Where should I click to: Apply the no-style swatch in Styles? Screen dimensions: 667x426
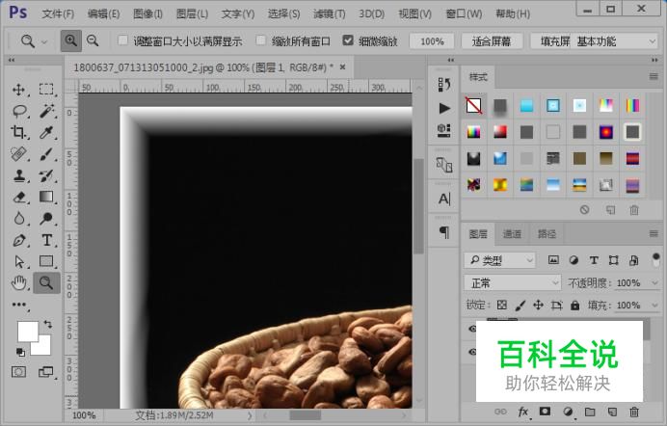pyautogui.click(x=473, y=105)
